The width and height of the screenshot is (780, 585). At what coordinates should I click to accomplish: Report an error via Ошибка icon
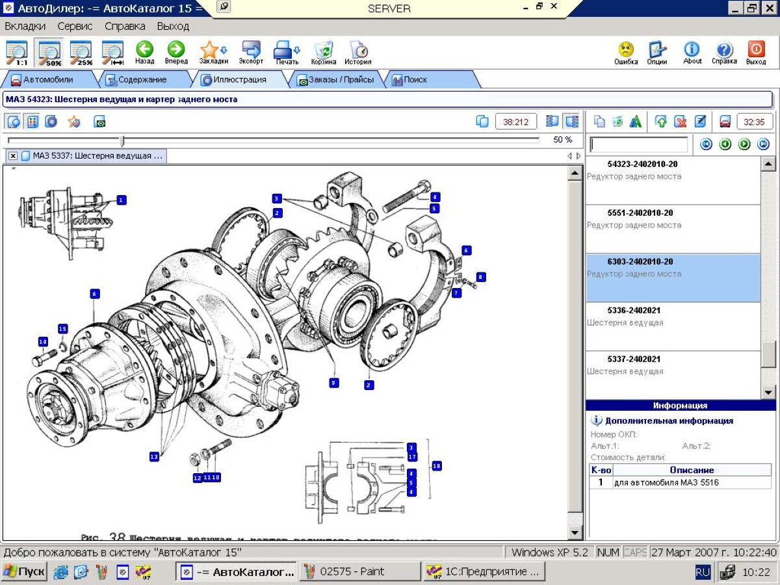626,53
